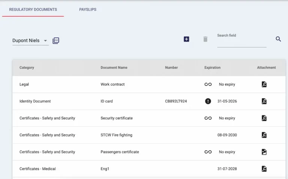Open the Dupont Niels employee dropdown
Screen dimensions: 288x179
[30, 41]
